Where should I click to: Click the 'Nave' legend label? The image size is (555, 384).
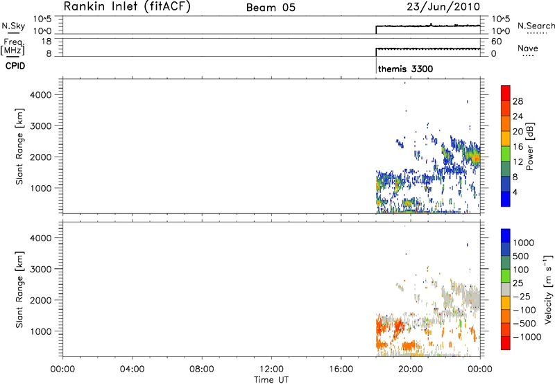[528, 49]
